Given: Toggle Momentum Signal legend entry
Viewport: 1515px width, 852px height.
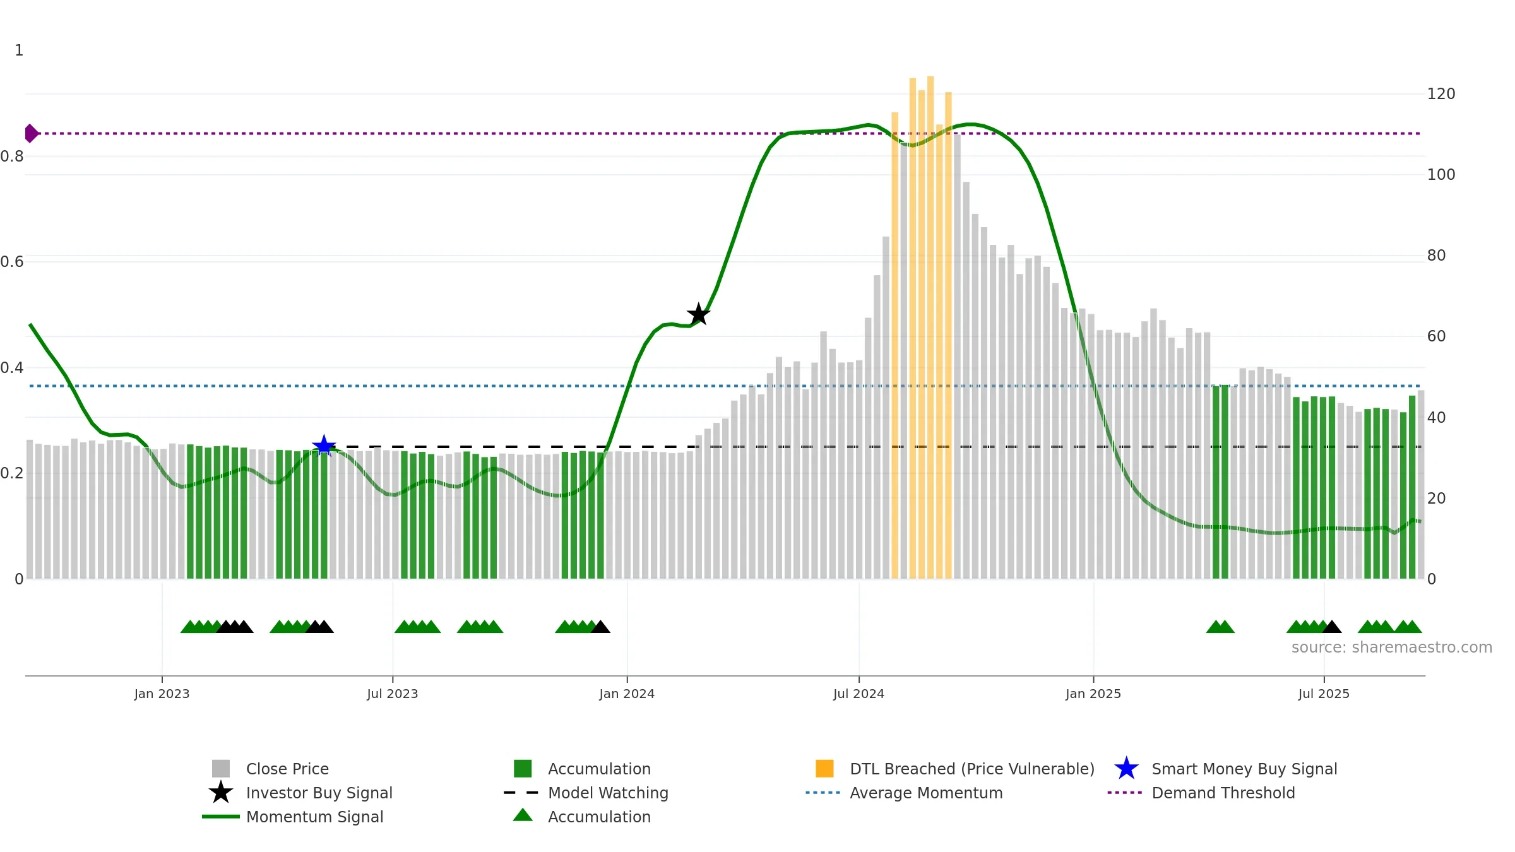Looking at the screenshot, I should pos(292,817).
